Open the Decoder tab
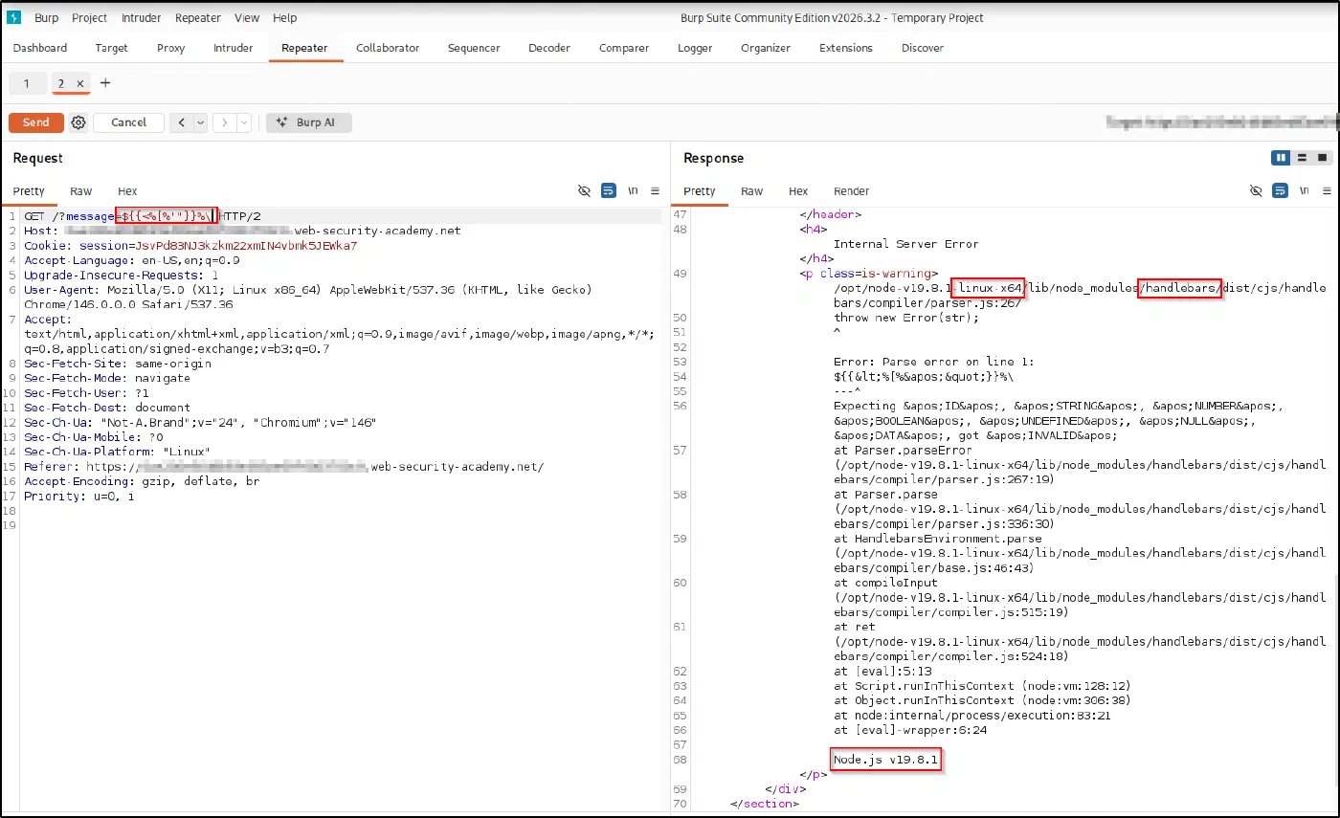 [549, 48]
